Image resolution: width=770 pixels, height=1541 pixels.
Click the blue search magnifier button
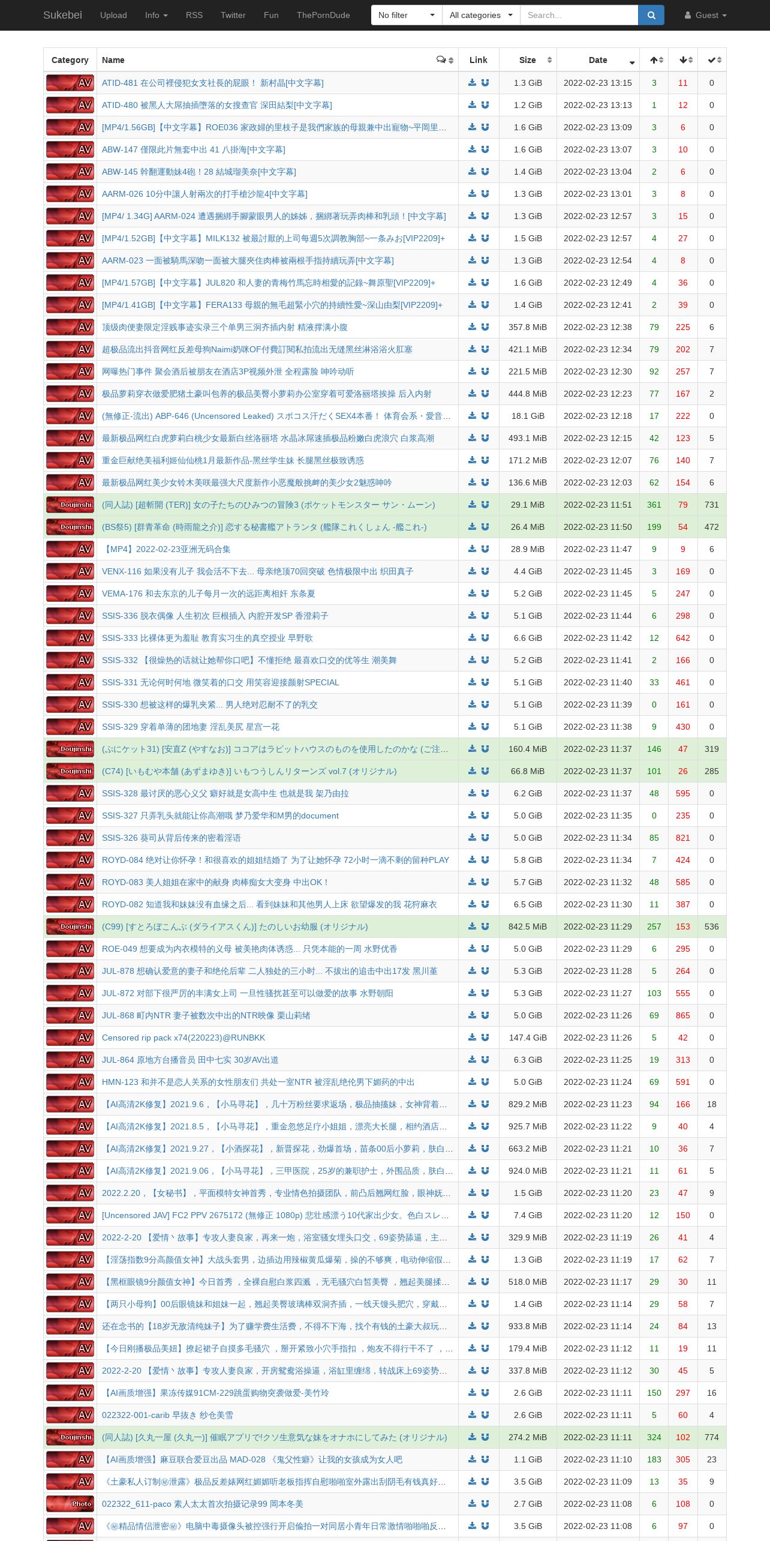pos(651,15)
